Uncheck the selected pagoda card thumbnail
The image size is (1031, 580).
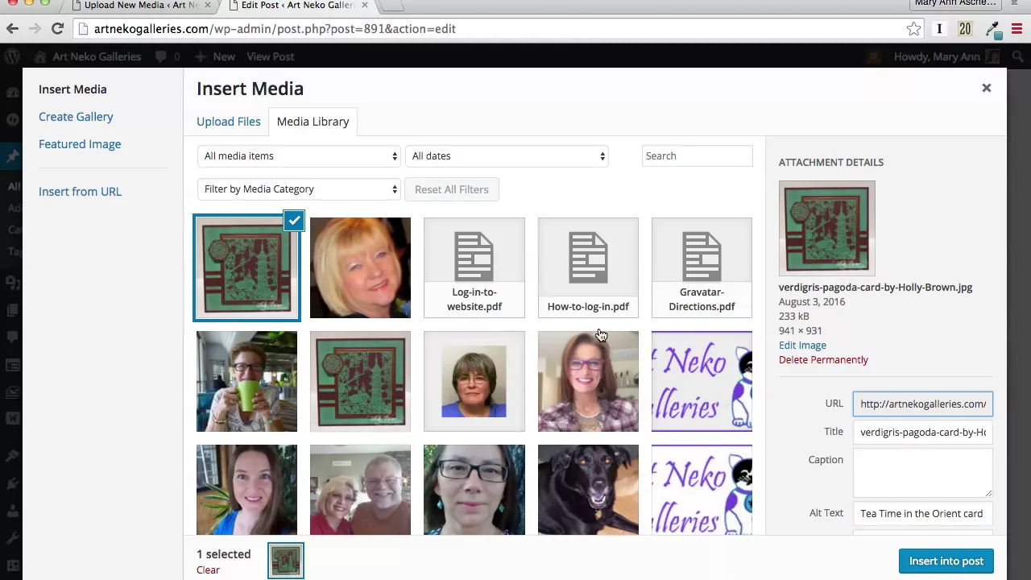(294, 221)
